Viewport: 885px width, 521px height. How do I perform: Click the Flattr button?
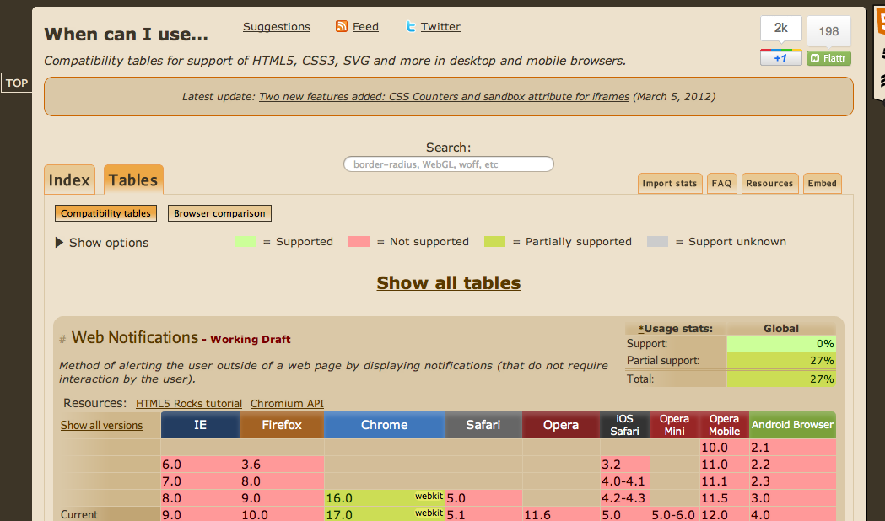point(828,58)
